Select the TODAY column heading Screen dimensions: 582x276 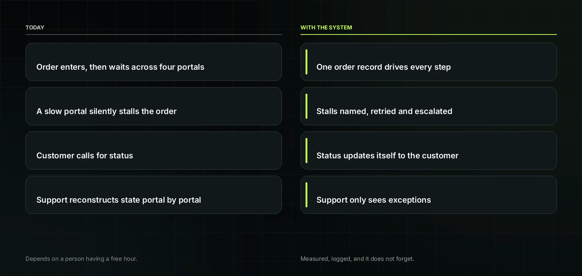coord(35,28)
